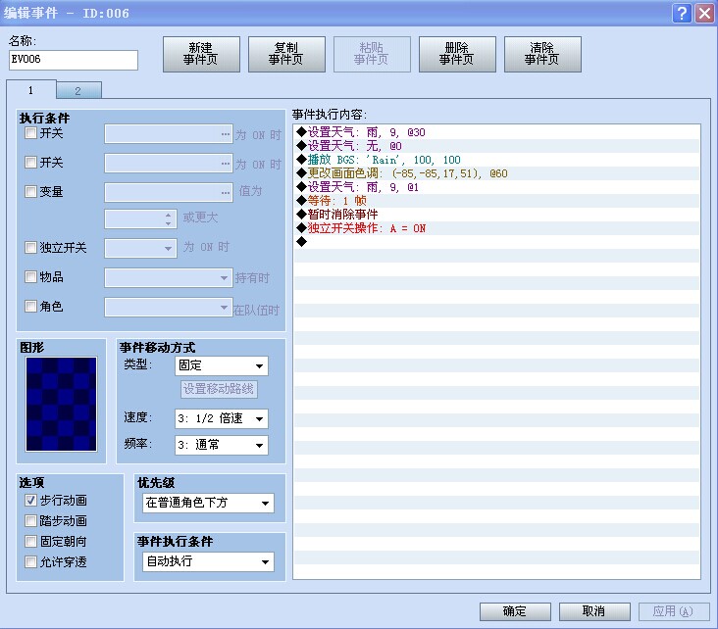Image resolution: width=718 pixels, height=629 pixels.
Task: Click the 名称 field containing EV006
Action: coord(74,60)
